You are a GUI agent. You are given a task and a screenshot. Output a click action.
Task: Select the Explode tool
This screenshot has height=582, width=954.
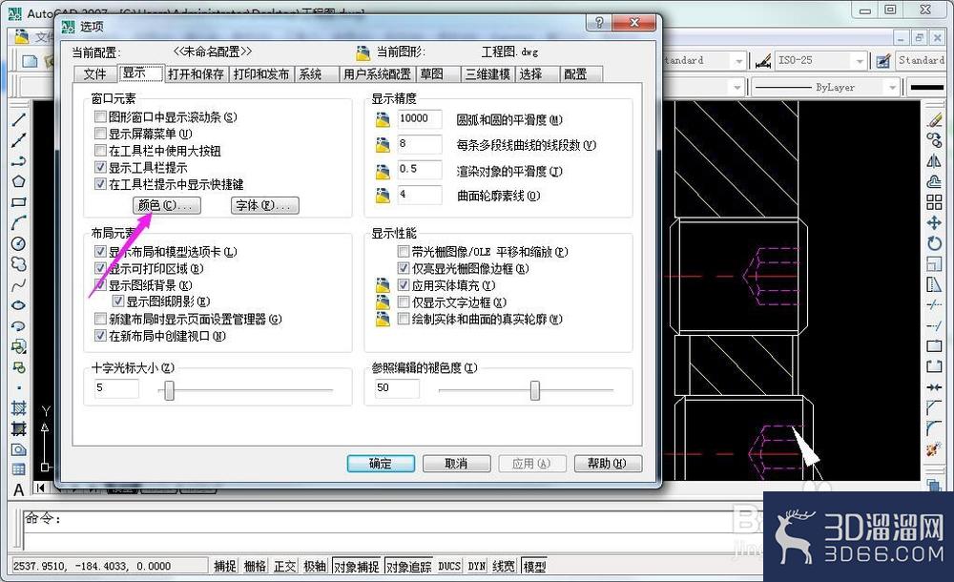pos(934,449)
